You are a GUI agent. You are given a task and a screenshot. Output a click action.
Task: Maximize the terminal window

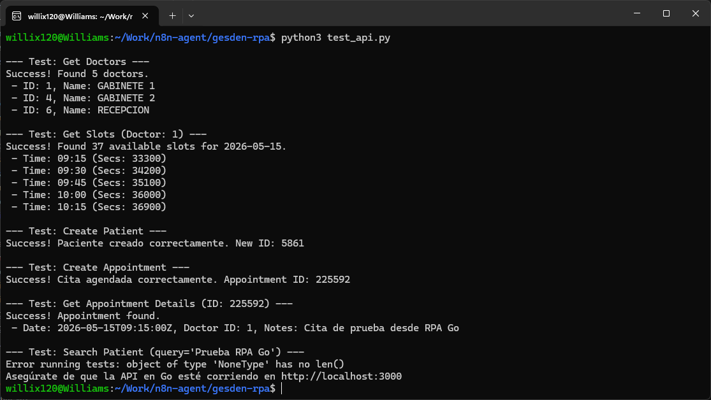coord(666,13)
